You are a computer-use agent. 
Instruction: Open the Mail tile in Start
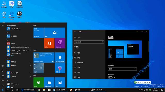(x=55, y=32)
